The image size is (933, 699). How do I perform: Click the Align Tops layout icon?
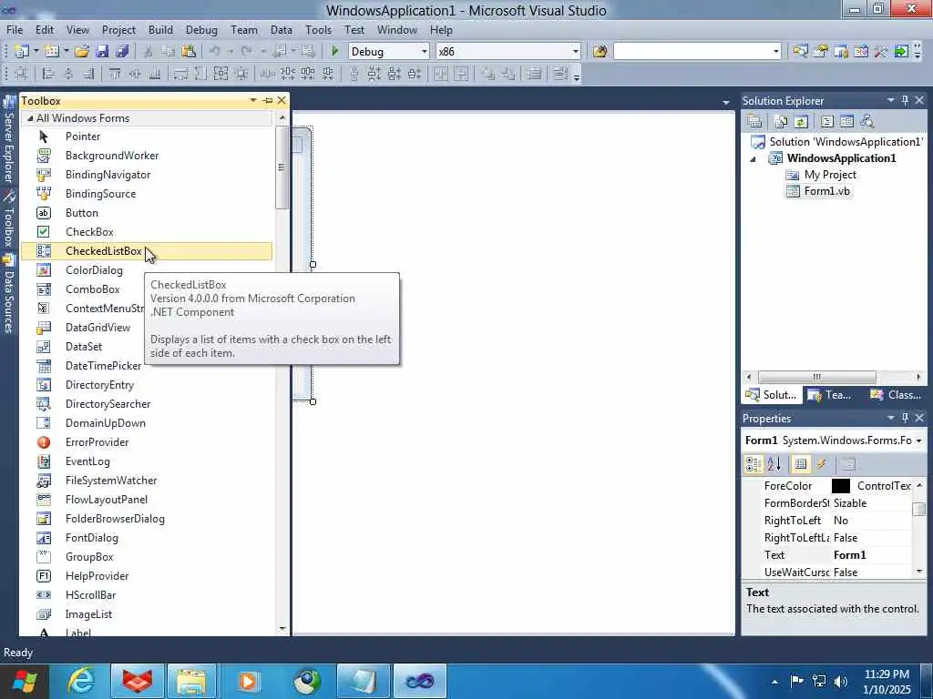[114, 74]
